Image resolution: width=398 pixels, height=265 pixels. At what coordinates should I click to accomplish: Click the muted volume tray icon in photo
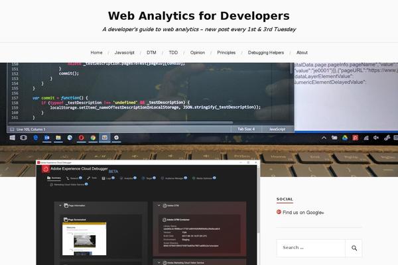376,137
